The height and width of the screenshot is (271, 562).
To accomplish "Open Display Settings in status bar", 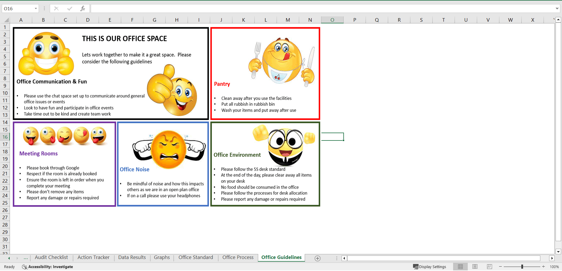I will click(x=429, y=267).
